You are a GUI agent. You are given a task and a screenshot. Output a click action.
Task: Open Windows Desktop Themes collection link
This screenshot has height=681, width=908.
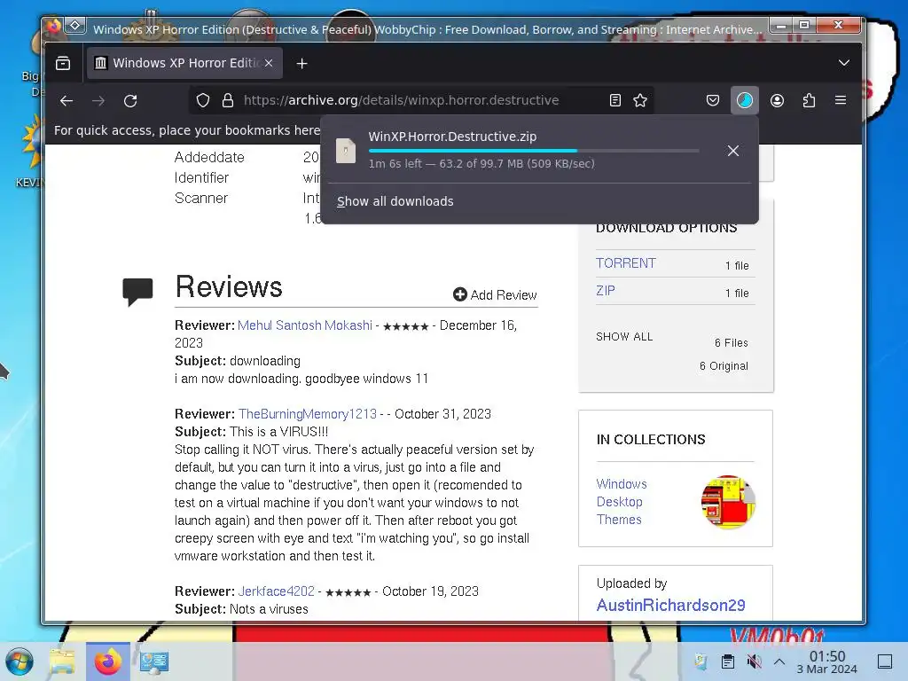pyautogui.click(x=622, y=502)
